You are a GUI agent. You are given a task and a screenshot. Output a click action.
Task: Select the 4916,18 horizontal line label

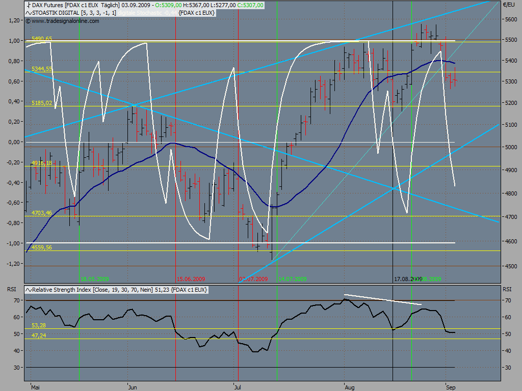click(x=42, y=163)
